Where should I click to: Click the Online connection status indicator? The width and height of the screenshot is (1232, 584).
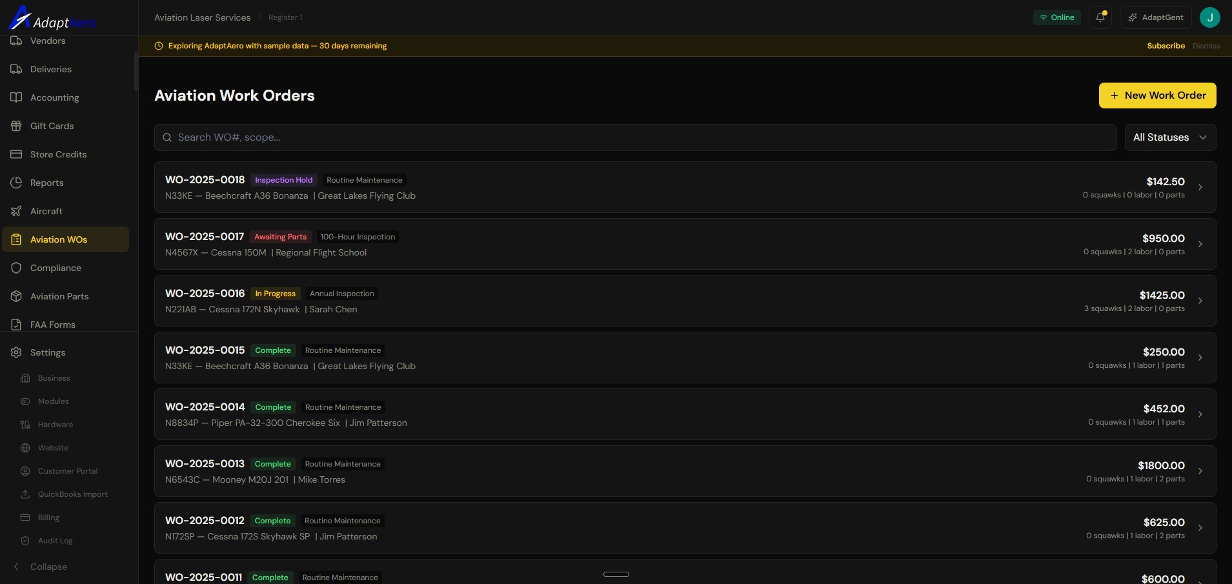point(1056,17)
